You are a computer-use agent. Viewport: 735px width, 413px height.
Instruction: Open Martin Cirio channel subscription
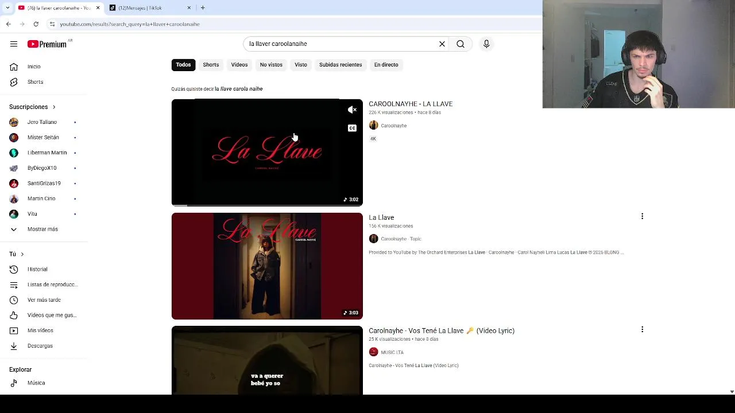pyautogui.click(x=41, y=198)
